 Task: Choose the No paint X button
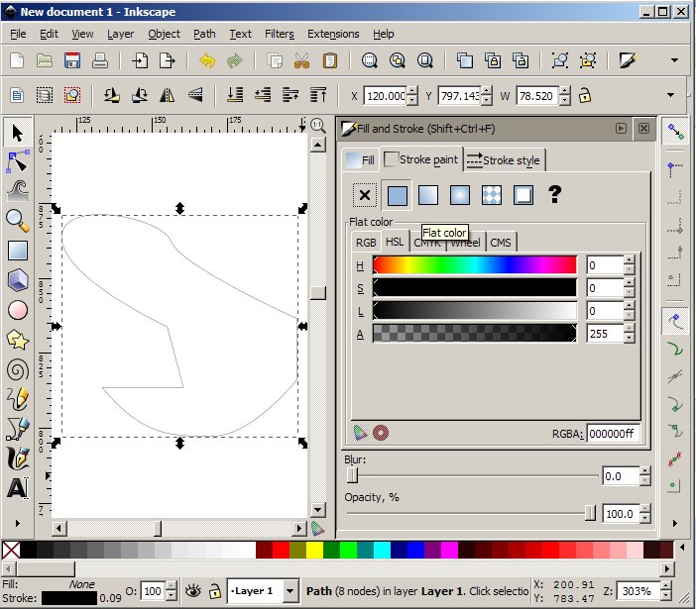(365, 195)
